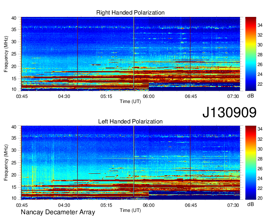The width and height of the screenshot is (267, 217).
Task: Click 05:15 tick under Left Handed plot
Action: click(106, 205)
